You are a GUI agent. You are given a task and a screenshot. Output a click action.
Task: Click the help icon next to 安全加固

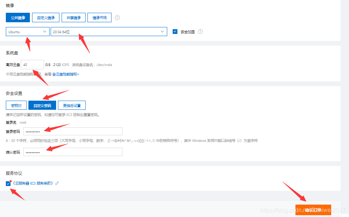[x=200, y=32]
